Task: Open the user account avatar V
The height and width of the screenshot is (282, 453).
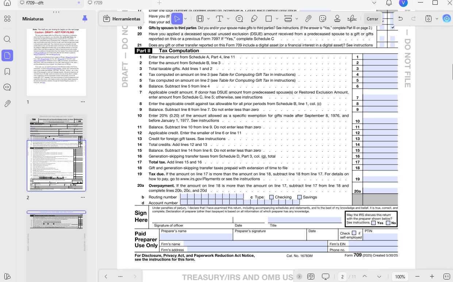Action: (x=403, y=3)
